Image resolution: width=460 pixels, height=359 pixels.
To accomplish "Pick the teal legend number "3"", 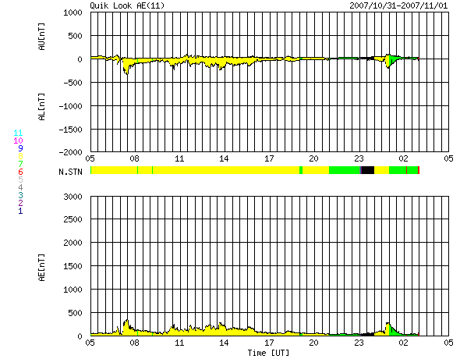I will coord(20,195).
